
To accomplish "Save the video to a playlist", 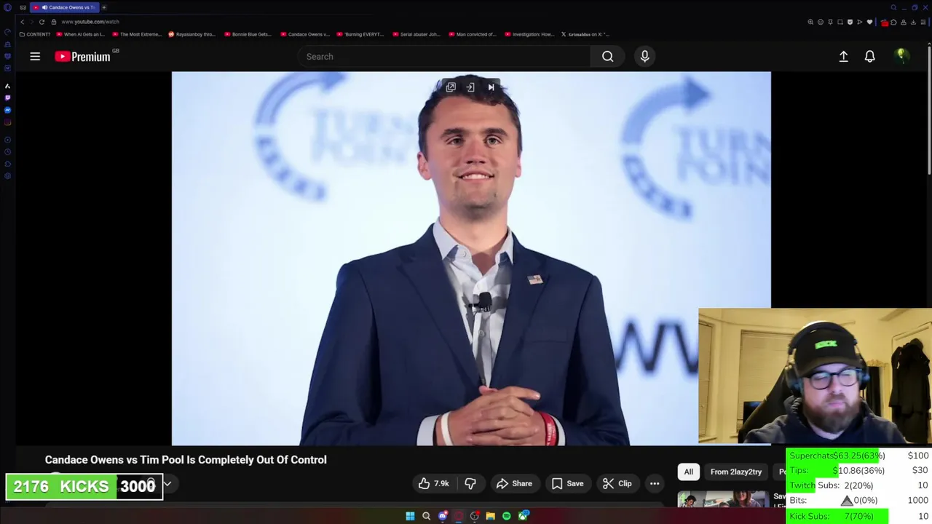I will tap(567, 483).
